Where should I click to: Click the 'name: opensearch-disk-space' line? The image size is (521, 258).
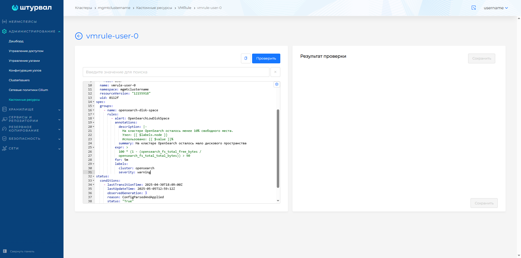133,110
